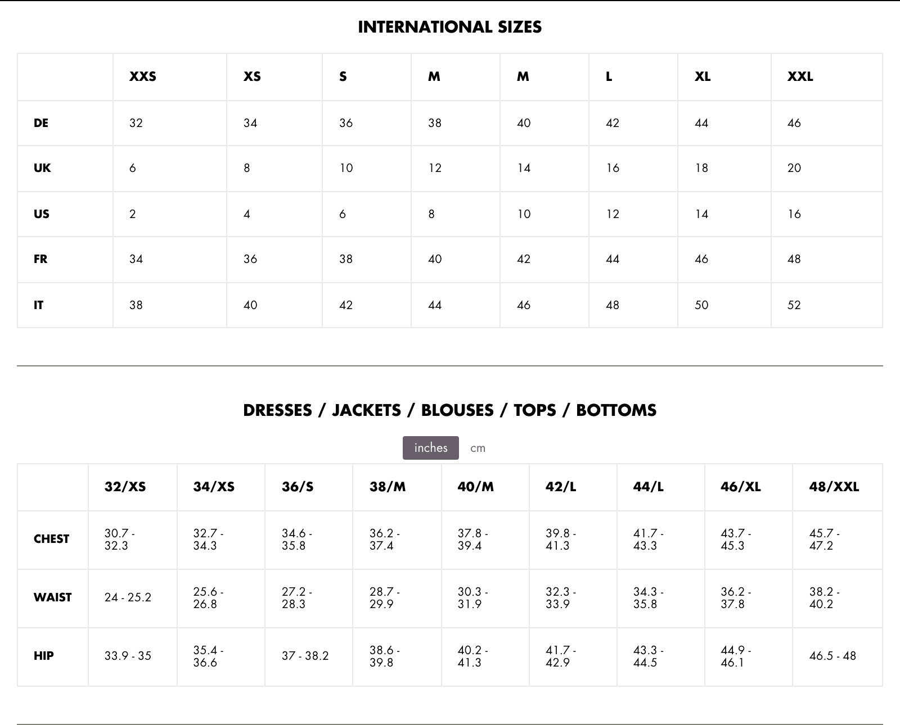Click the 40/M column header
The image size is (900, 725).
click(x=476, y=487)
